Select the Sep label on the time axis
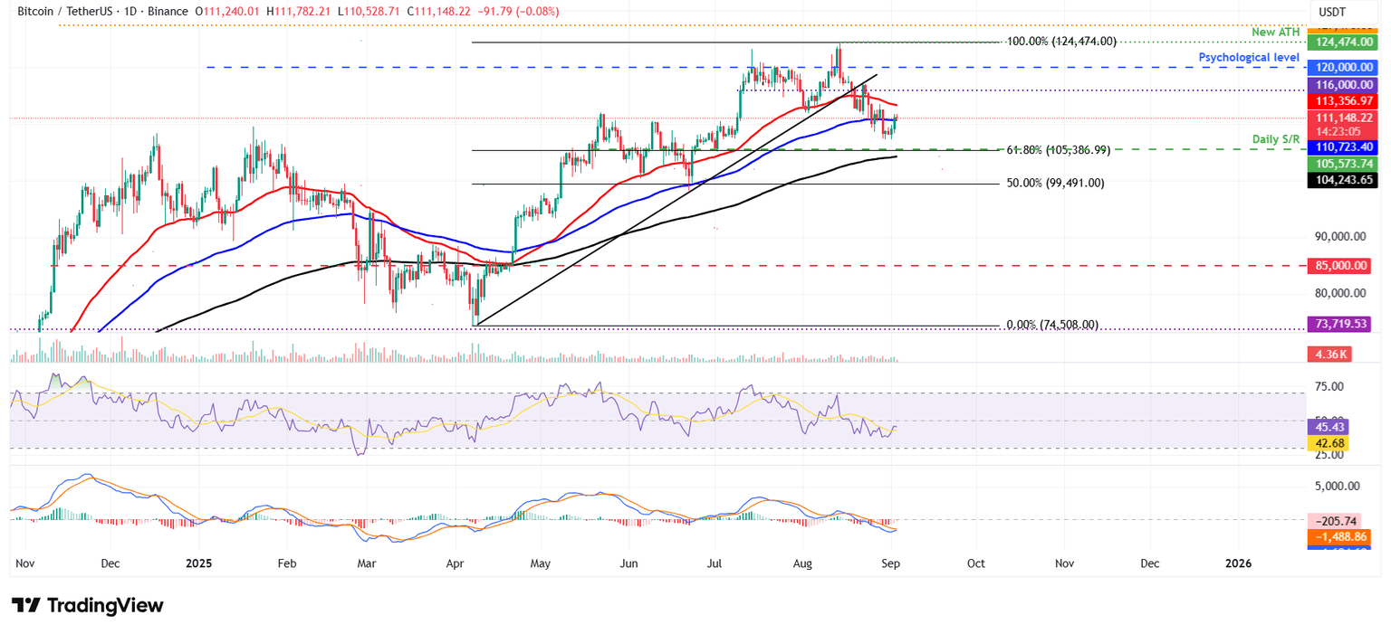The width and height of the screenshot is (1391, 634). (x=891, y=563)
